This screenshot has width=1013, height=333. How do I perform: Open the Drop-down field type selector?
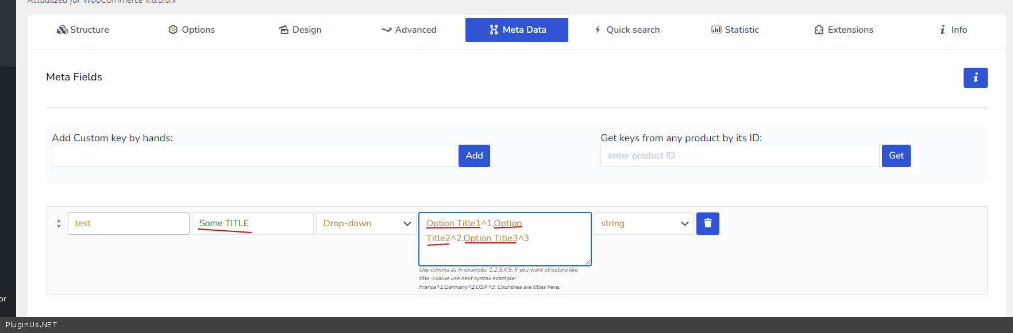click(366, 223)
